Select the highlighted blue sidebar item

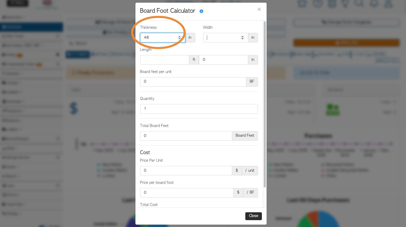[x=31, y=27]
